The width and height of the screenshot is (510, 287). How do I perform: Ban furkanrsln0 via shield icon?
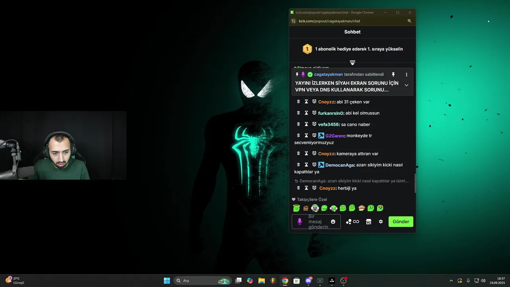314,113
